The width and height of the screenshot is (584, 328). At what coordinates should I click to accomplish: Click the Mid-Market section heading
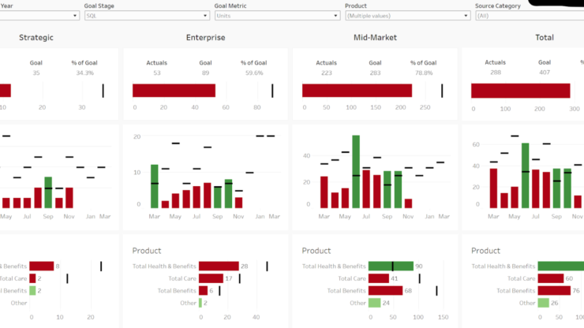tap(376, 37)
